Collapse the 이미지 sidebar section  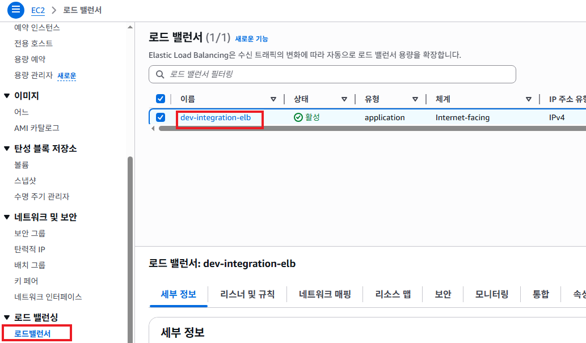pos(7,96)
